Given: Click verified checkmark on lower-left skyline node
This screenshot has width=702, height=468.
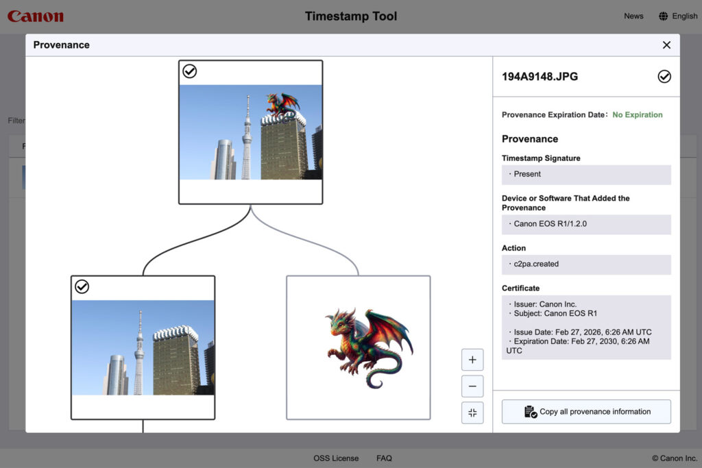Looking at the screenshot, I should coord(82,286).
